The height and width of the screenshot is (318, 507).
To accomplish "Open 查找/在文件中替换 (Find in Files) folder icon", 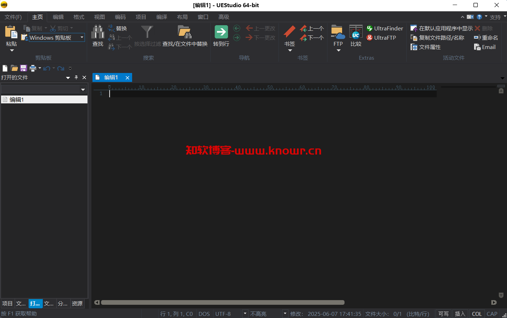I will point(185,32).
